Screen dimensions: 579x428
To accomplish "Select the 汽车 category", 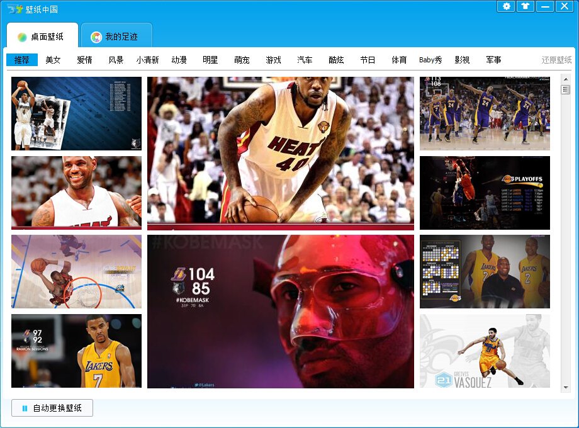I will point(305,60).
